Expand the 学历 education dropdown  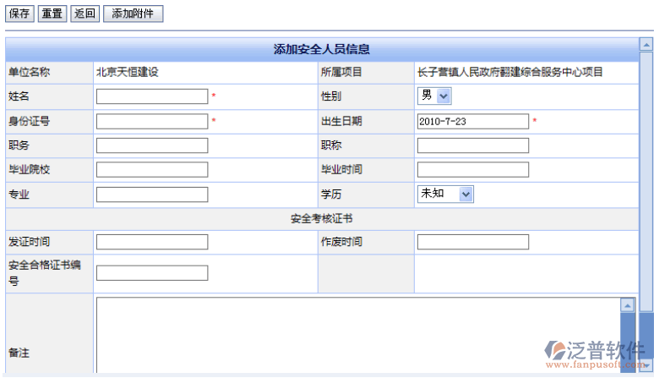[x=445, y=194]
